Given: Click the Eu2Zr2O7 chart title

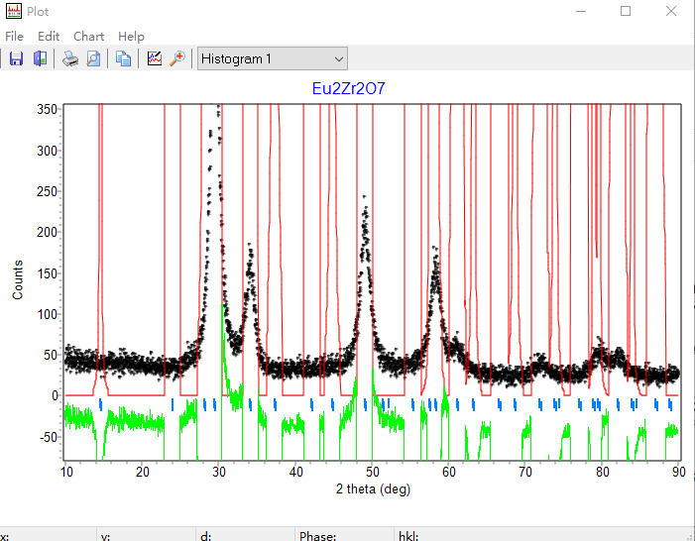Looking at the screenshot, I should [x=348, y=88].
